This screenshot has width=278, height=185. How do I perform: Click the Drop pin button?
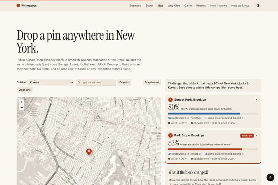point(124,82)
